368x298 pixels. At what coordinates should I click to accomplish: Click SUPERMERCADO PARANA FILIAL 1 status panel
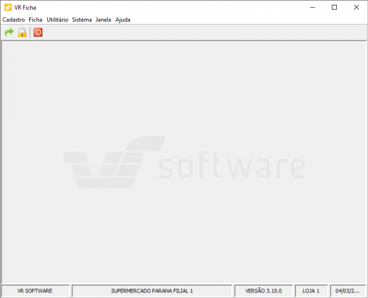point(152,291)
